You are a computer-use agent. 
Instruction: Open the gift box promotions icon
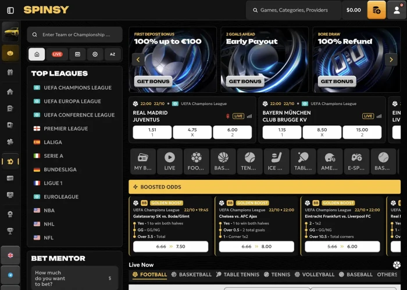(10, 72)
